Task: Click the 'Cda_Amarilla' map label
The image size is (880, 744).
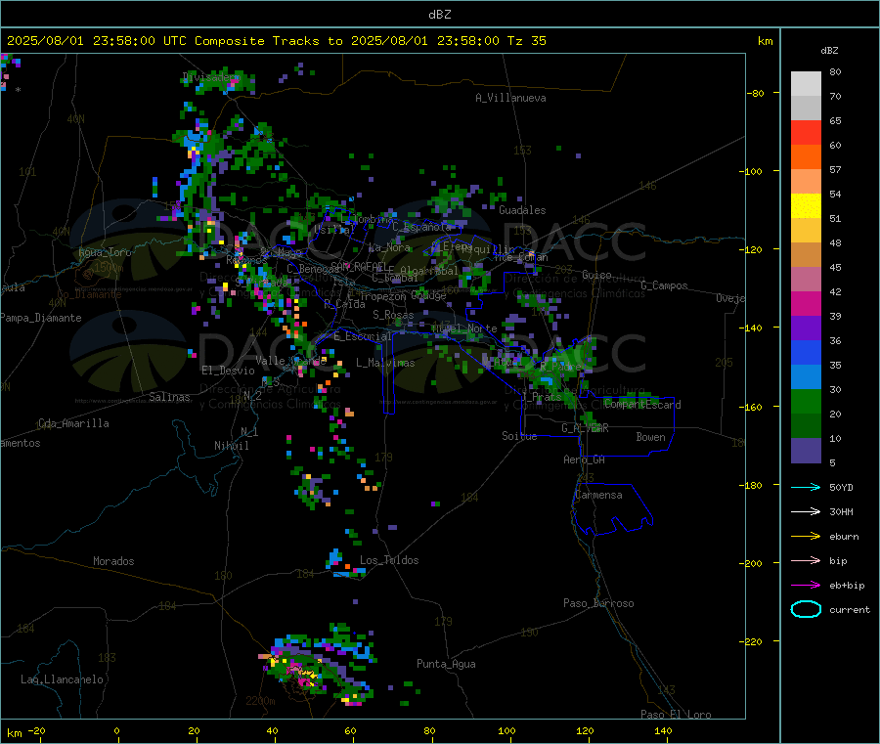Action: point(74,423)
